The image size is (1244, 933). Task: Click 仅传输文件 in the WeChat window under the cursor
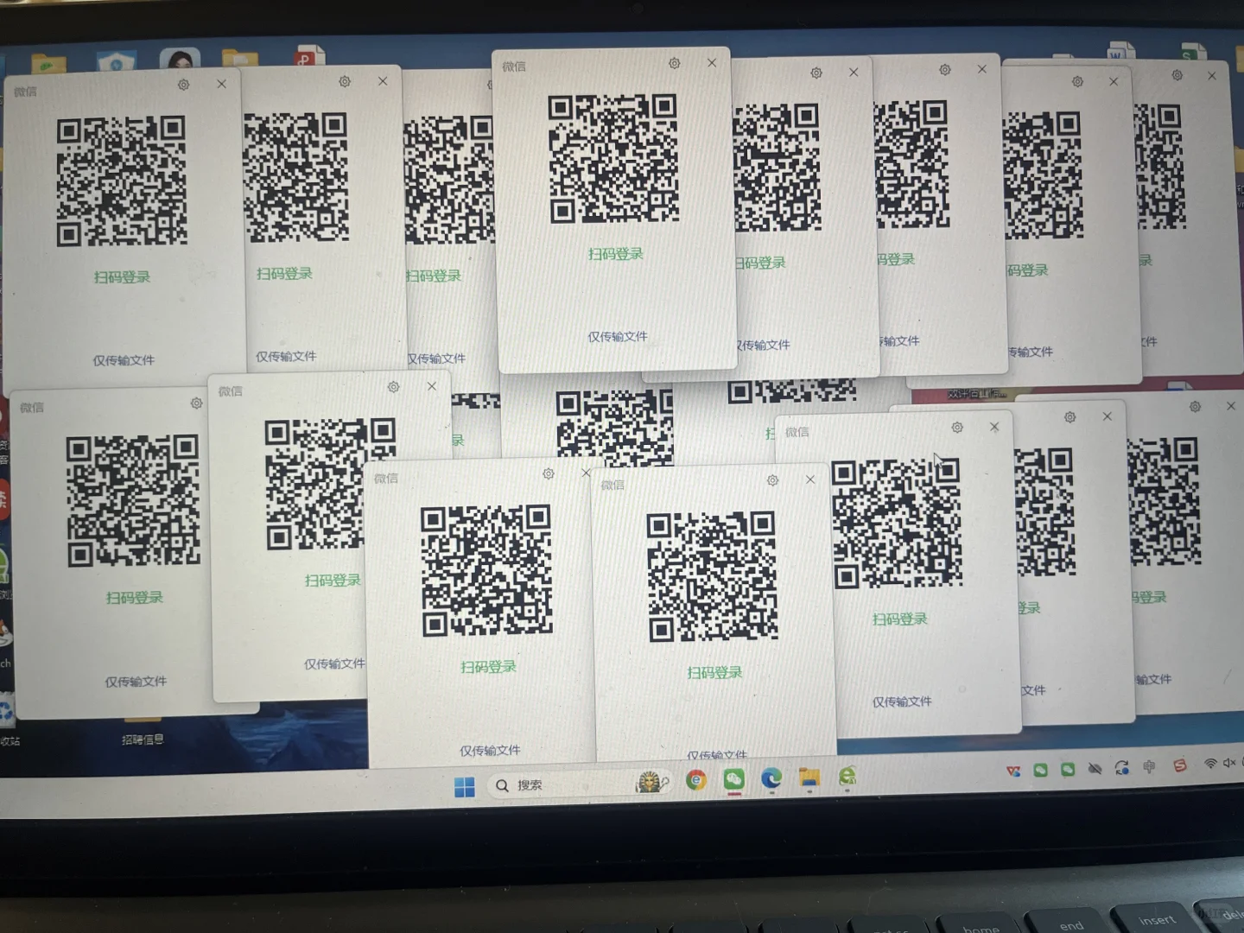902,702
